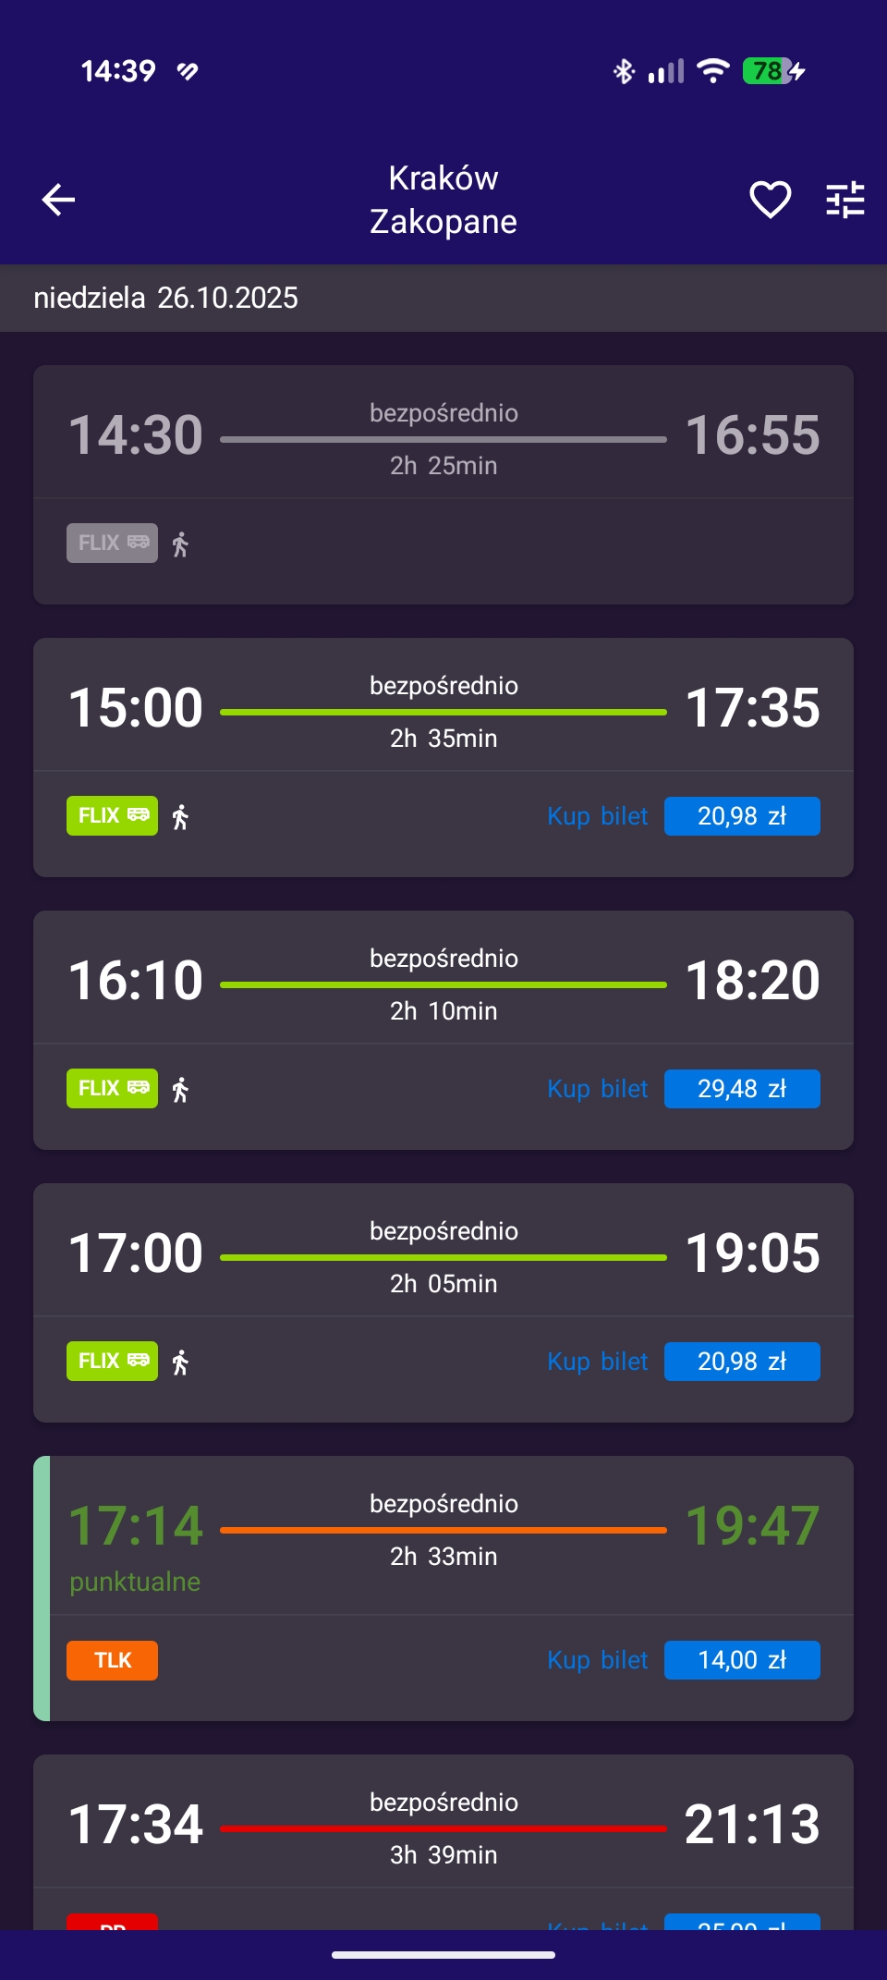
Task: Tap the orange TLK carrier badge
Action: [x=112, y=1660]
